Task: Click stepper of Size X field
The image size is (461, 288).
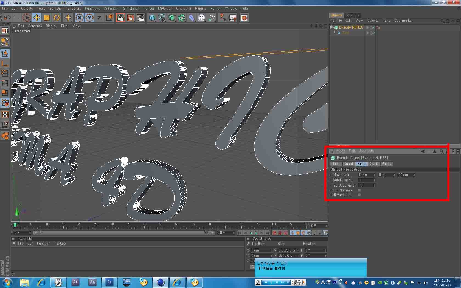Action: (299, 250)
